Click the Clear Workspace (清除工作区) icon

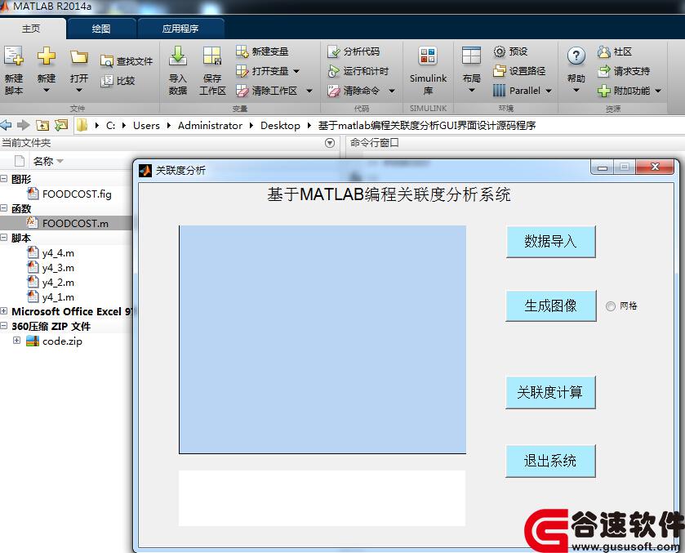pos(242,91)
